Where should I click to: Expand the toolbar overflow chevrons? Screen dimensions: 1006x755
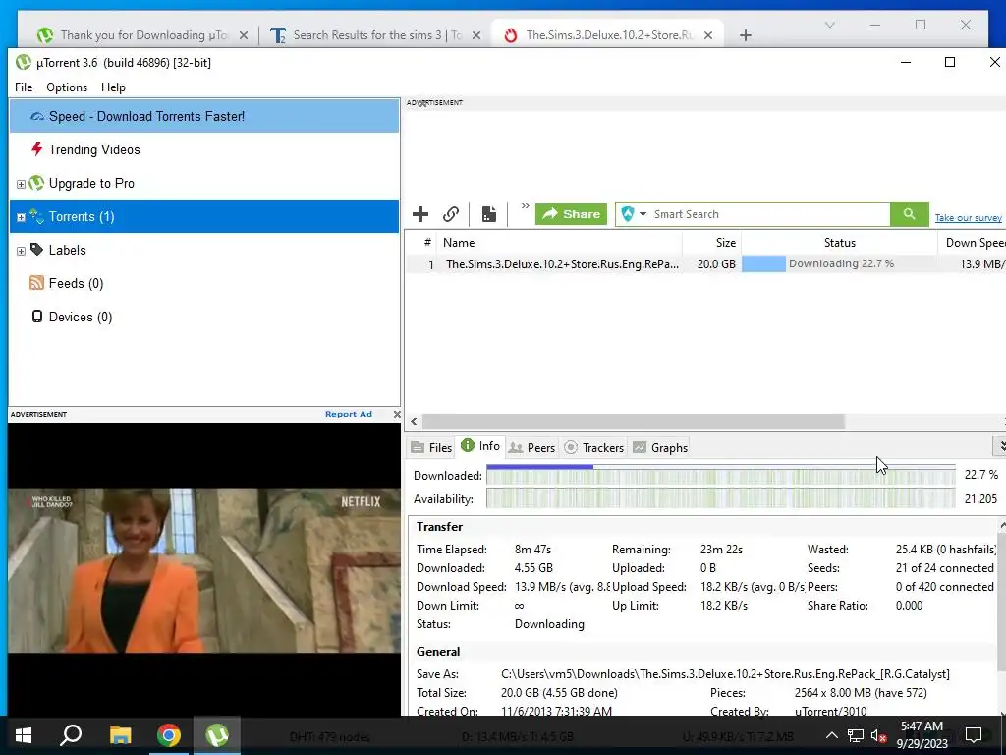coord(525,206)
